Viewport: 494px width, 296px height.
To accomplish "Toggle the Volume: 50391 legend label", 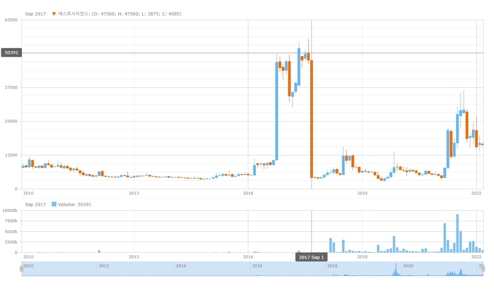I will [x=75, y=205].
